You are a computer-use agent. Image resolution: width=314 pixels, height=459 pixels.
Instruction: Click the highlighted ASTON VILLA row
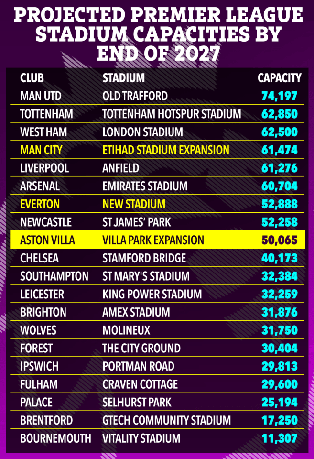pos(157,240)
